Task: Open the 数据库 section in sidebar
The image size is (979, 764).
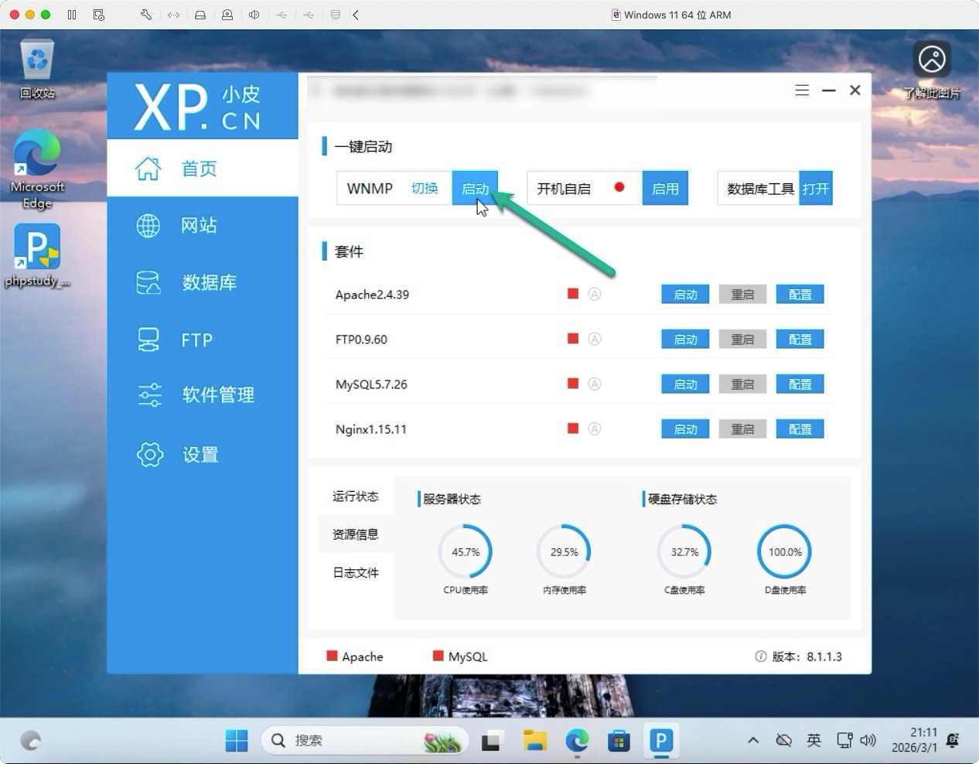Action: [x=202, y=282]
